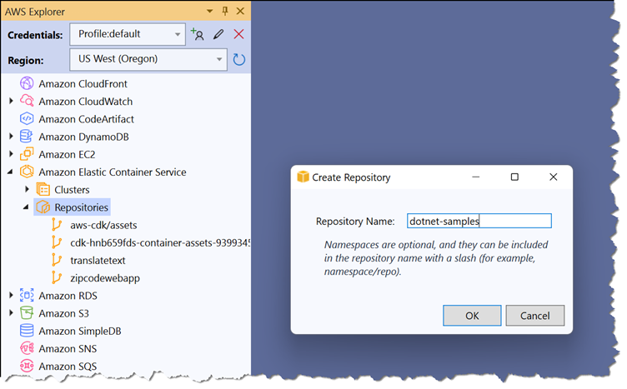Click the Repository Name input field
Screen dimensions: 627x389
(x=479, y=221)
